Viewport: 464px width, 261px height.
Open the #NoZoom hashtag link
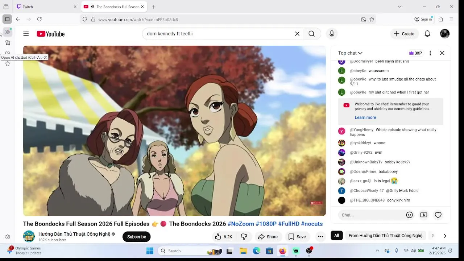pos(241,224)
